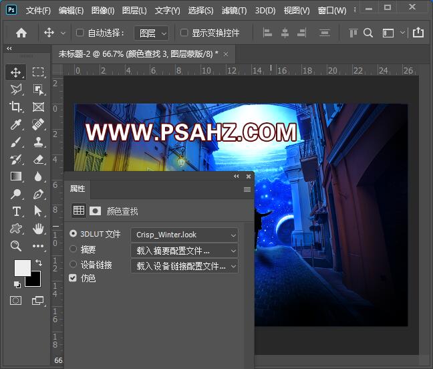Select the Clone Stamp tool
The width and height of the screenshot is (433, 369).
(x=38, y=142)
